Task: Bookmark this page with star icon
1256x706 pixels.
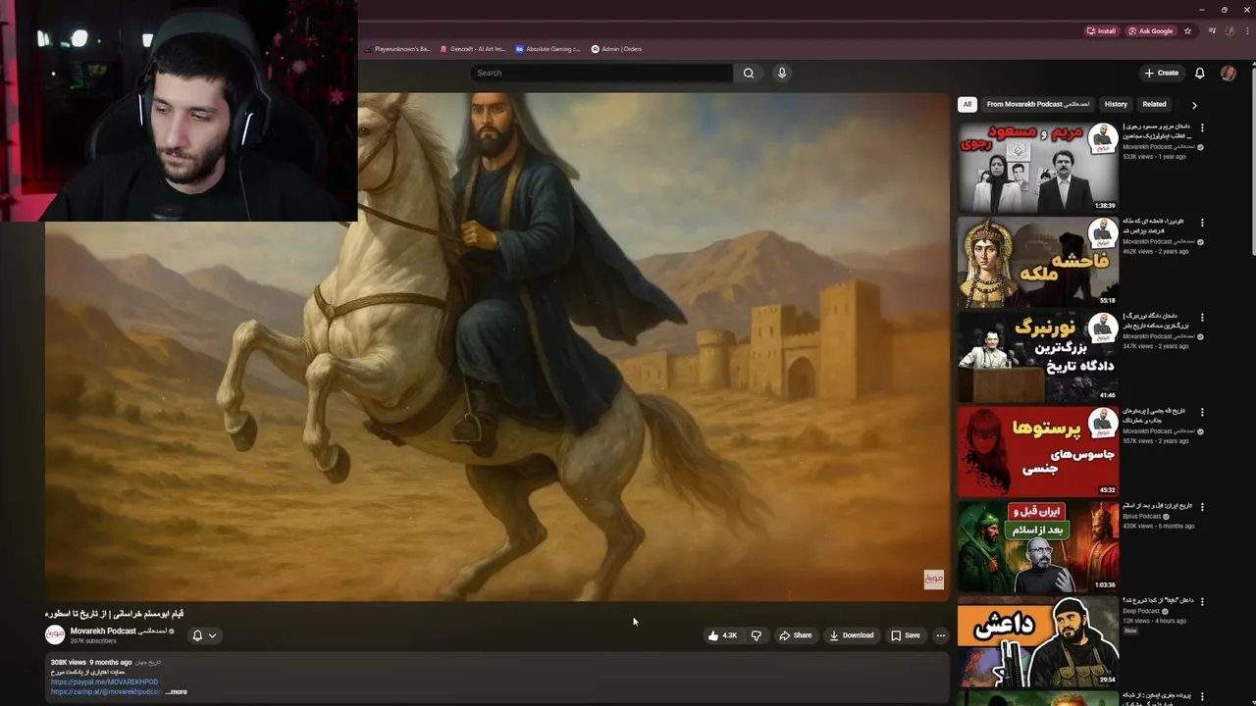Action: (1187, 30)
